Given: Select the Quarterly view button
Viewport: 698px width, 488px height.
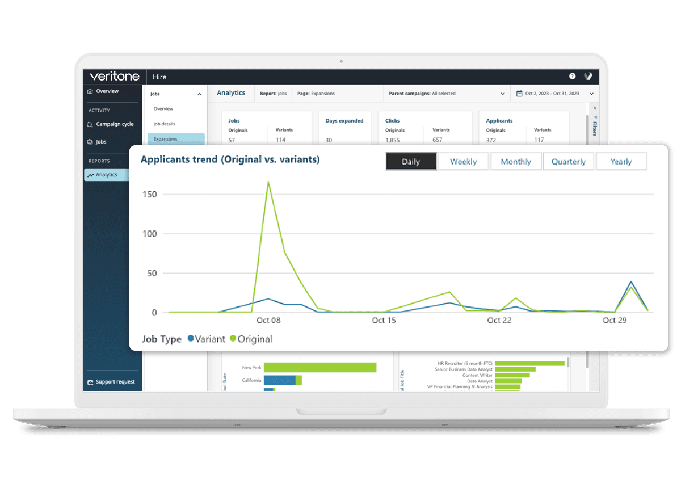Looking at the screenshot, I should 568,162.
